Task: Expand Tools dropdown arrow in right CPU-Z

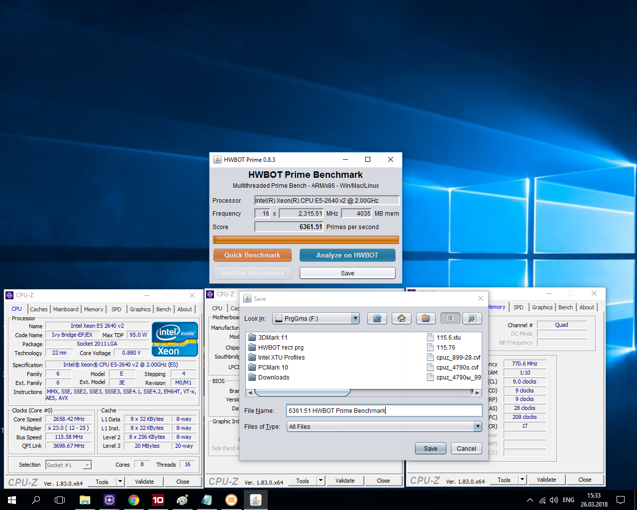Action: coord(522,480)
